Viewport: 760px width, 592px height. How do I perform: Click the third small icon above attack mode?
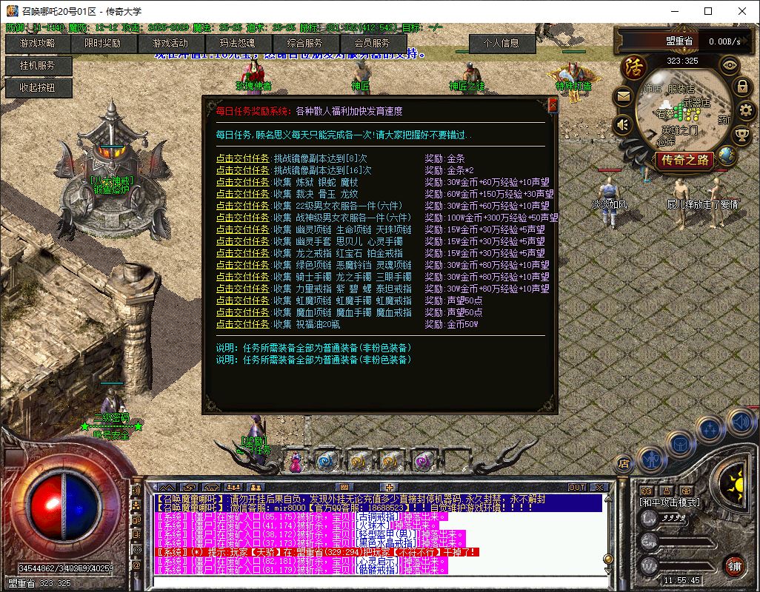[x=686, y=491]
